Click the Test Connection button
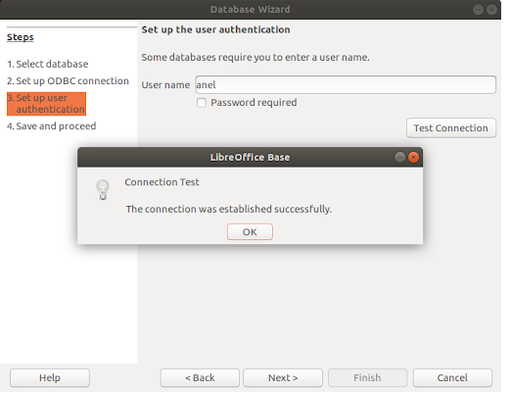 pos(451,128)
